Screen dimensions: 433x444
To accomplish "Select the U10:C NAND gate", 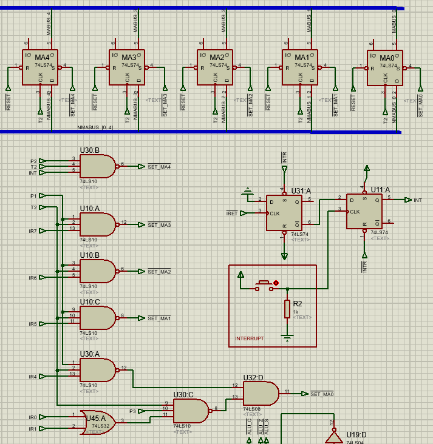I will coord(98,318).
